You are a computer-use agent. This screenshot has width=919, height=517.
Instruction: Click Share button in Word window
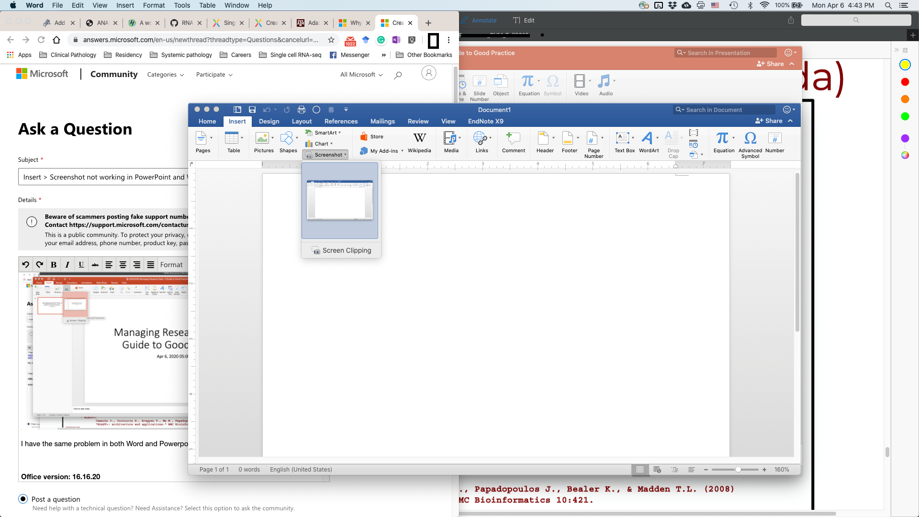click(x=769, y=121)
